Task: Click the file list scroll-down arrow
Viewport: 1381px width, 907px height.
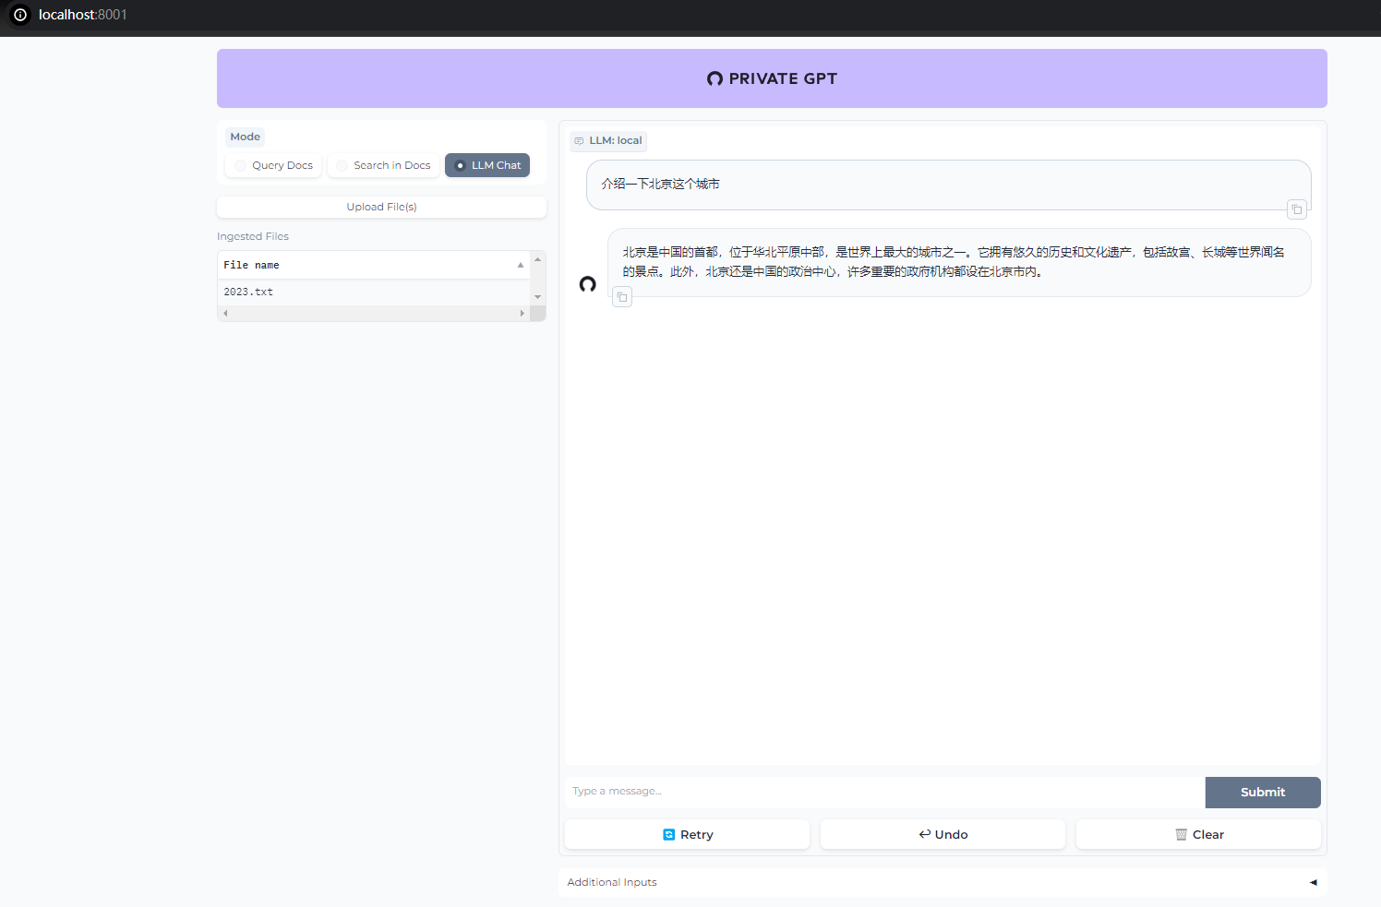Action: 537,297
